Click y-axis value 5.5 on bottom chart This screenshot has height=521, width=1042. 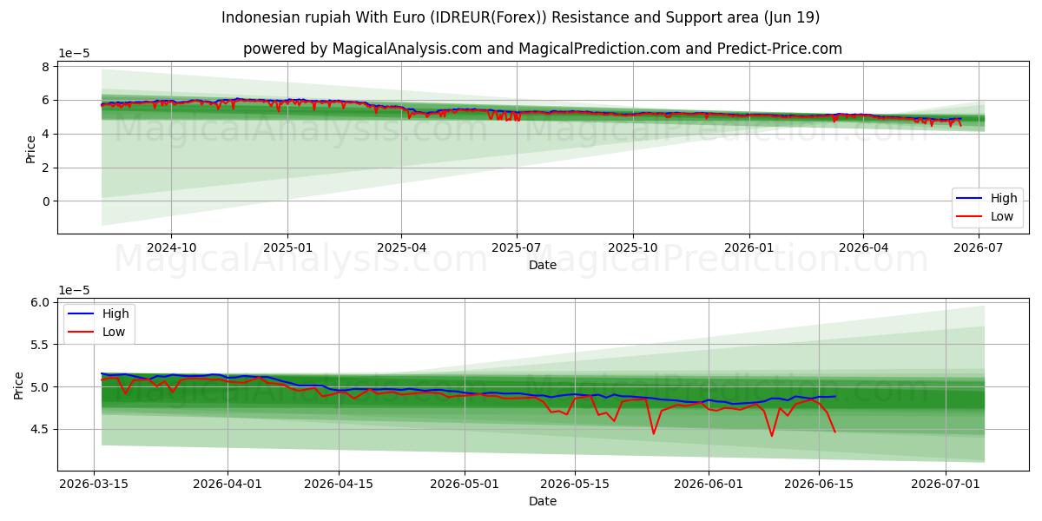[41, 345]
